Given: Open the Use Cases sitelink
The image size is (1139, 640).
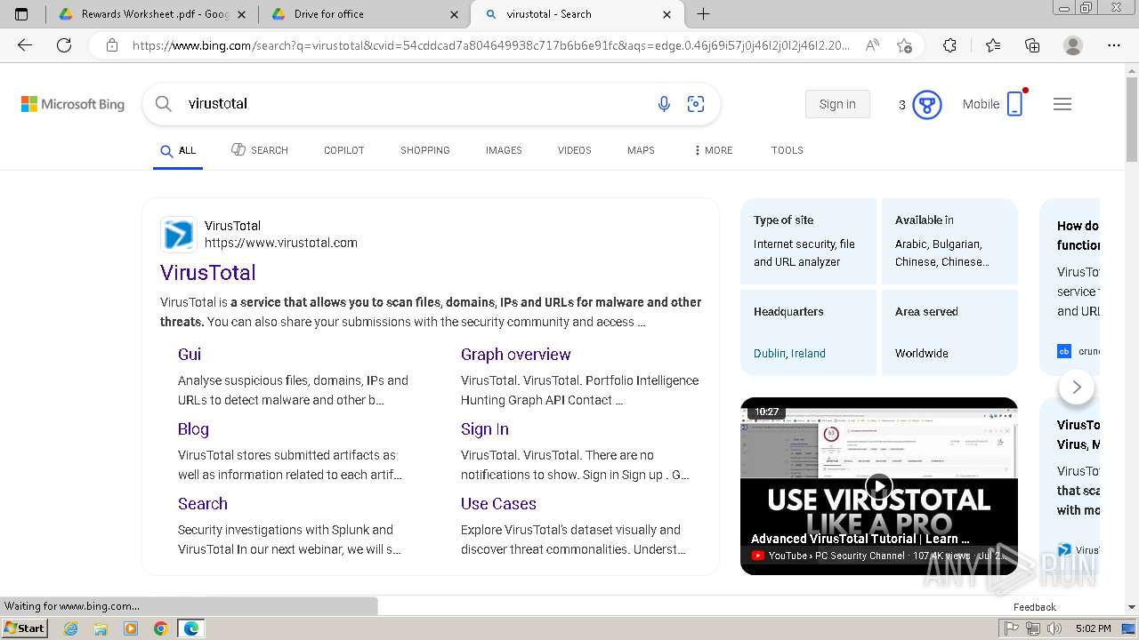Looking at the screenshot, I should pyautogui.click(x=498, y=503).
